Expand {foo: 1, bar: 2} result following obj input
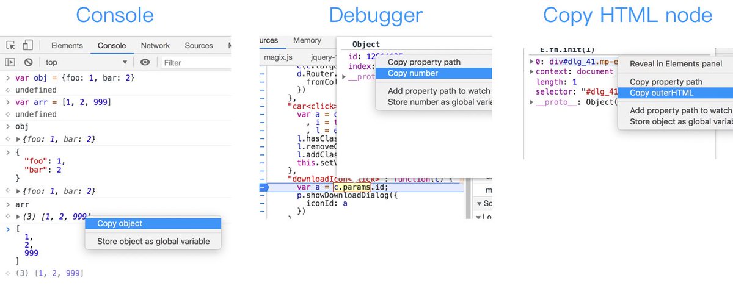The height and width of the screenshot is (294, 733). [18, 140]
